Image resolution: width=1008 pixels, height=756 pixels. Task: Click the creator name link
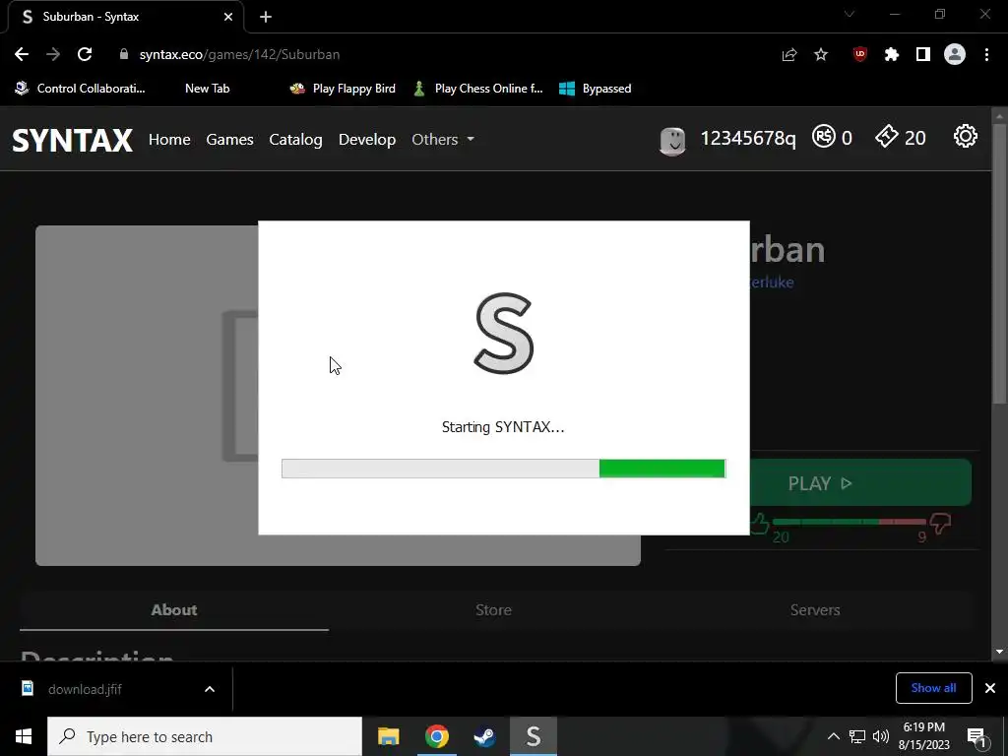772,283
